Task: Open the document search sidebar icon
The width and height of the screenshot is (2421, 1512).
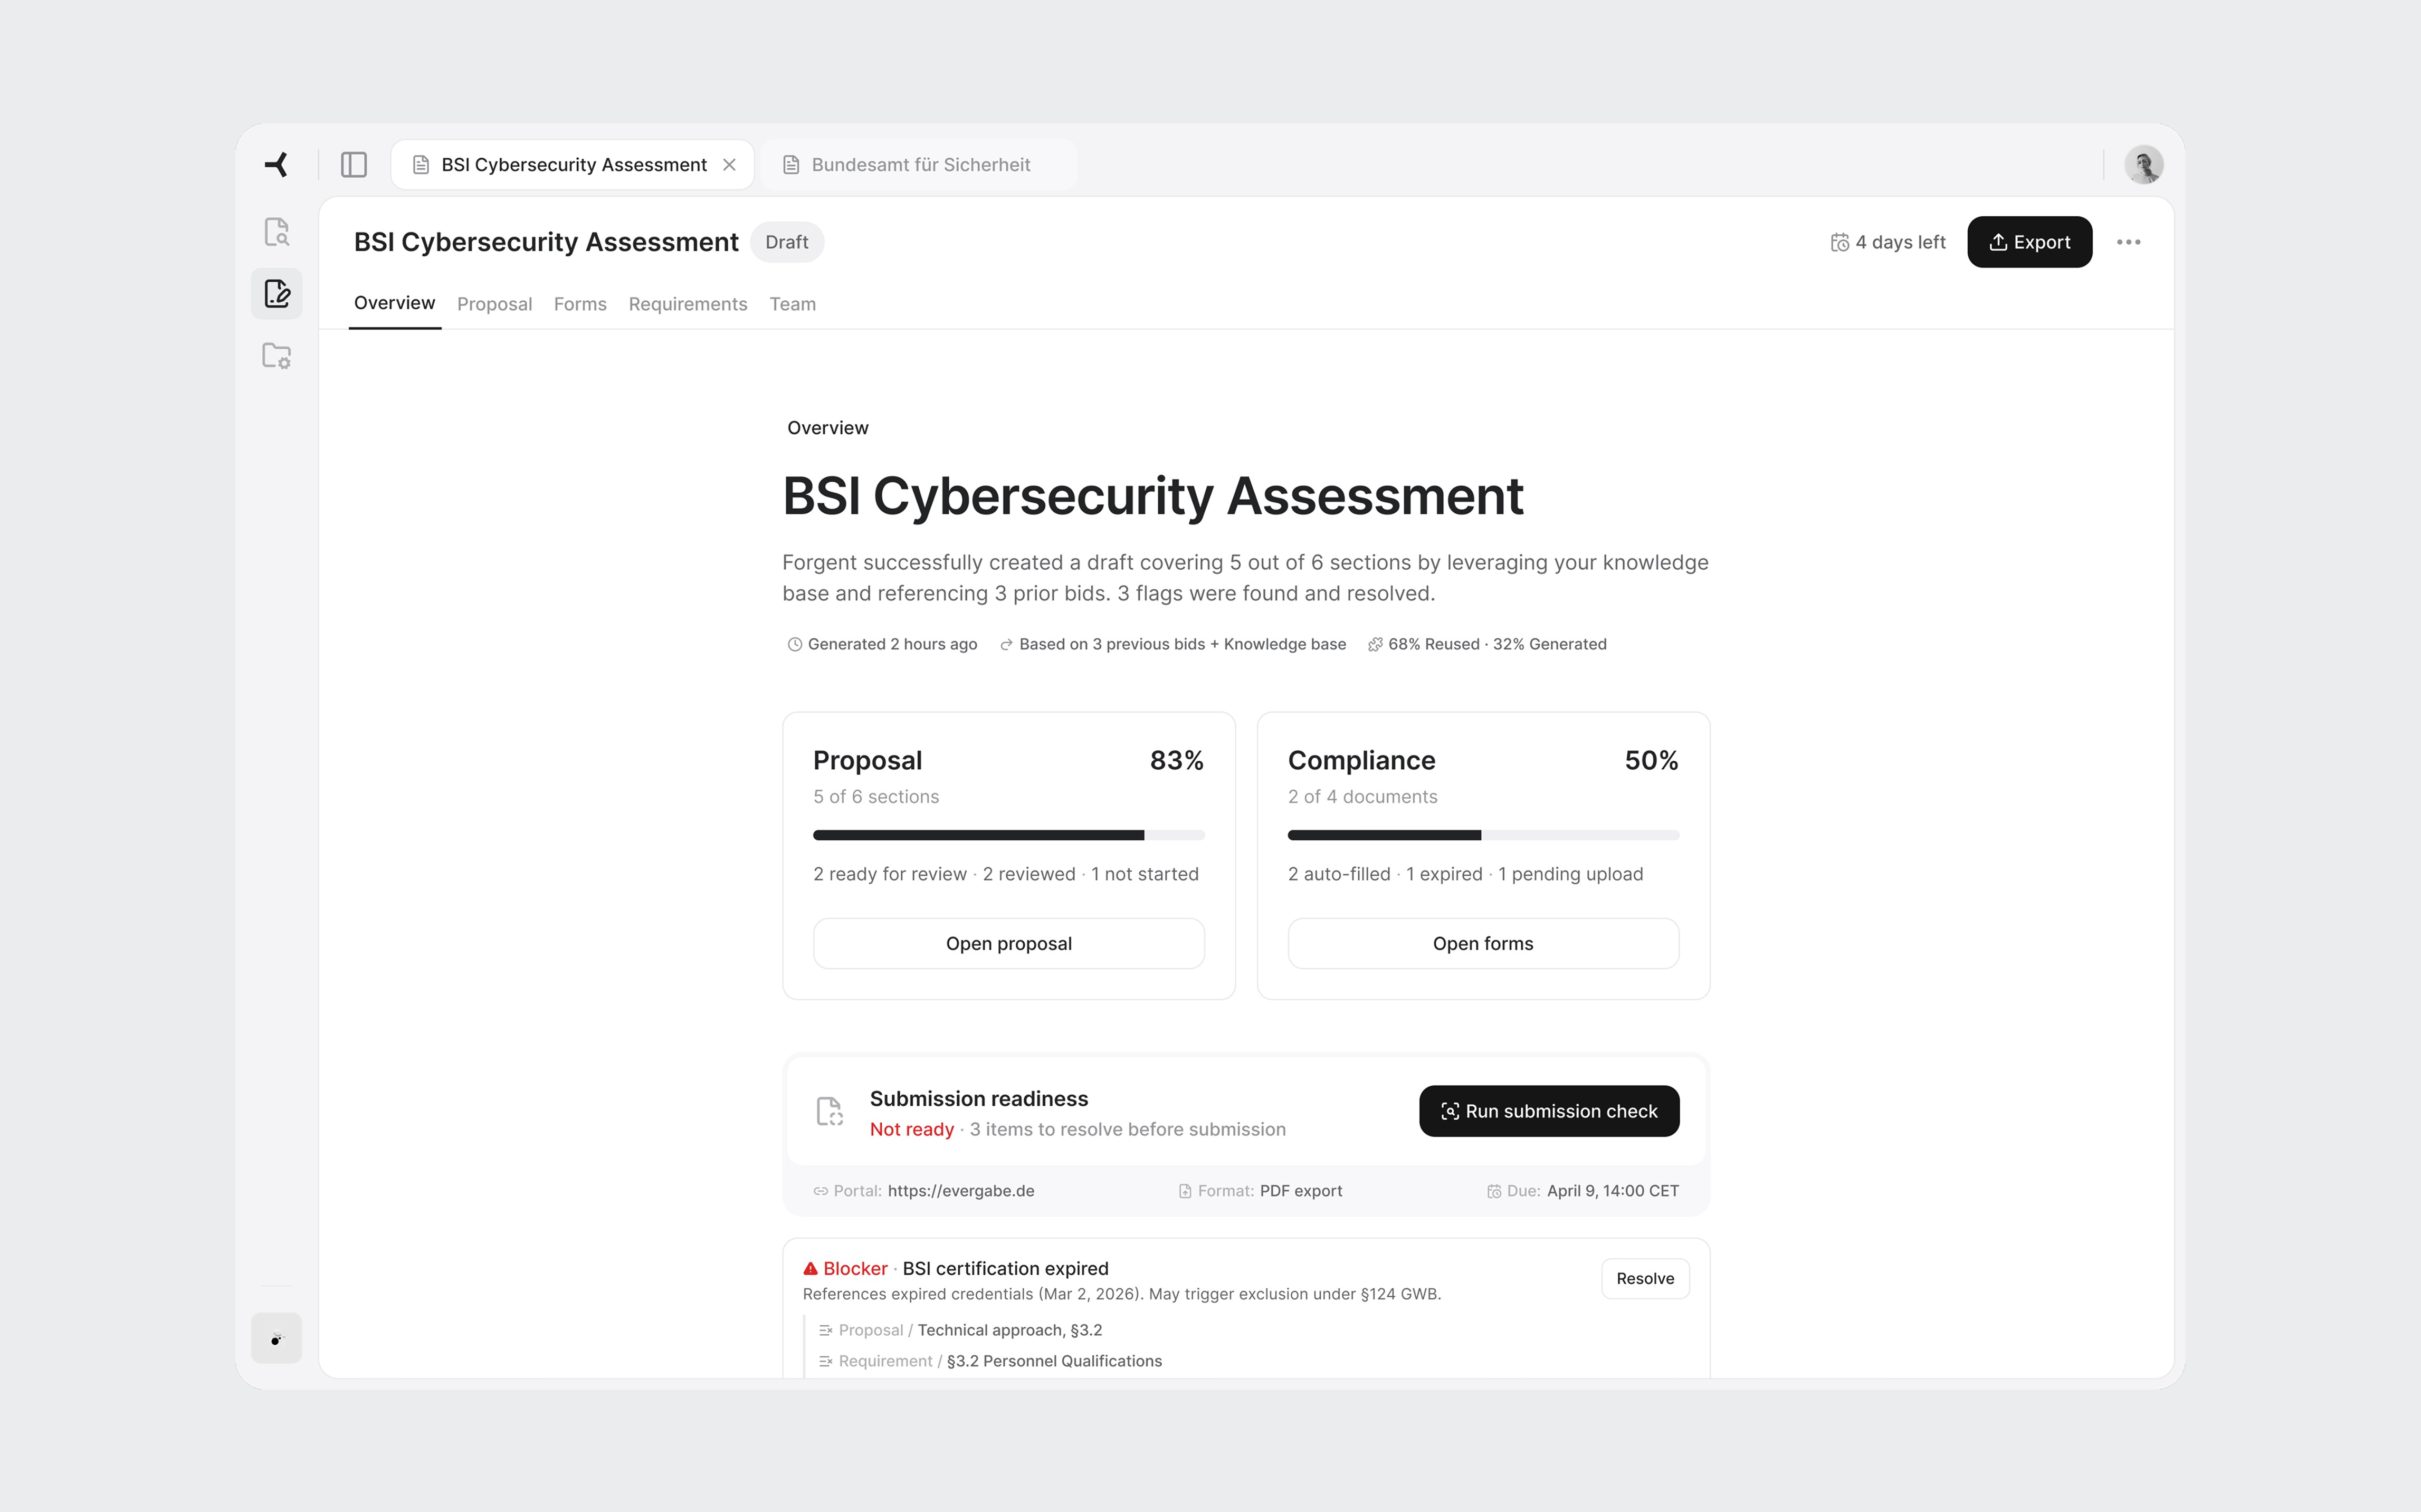Action: (x=276, y=232)
